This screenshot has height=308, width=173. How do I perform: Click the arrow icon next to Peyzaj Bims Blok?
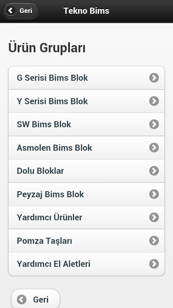[154, 194]
